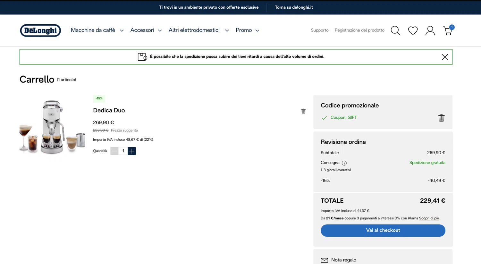Click the Codice promozionale heading
Image resolution: width=481 pixels, height=264 pixels.
pyautogui.click(x=350, y=106)
